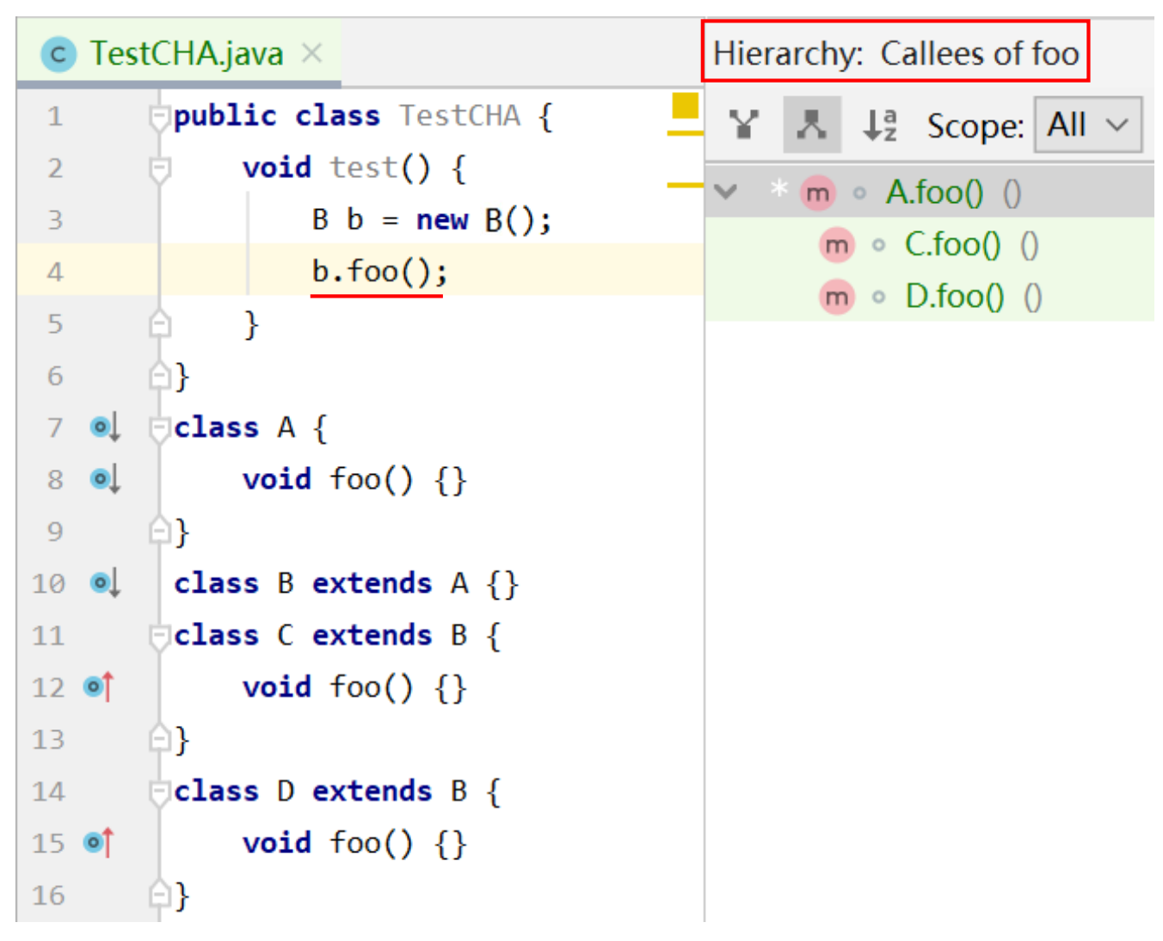The width and height of the screenshot is (1163, 941).
Task: Fold the TestCHA class at line 1
Action: click(x=159, y=116)
